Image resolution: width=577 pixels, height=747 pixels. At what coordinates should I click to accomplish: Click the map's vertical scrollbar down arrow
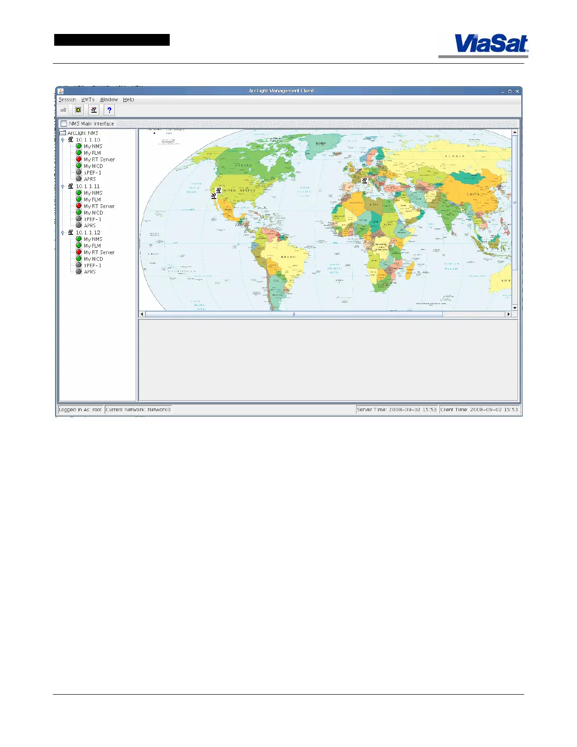point(515,307)
